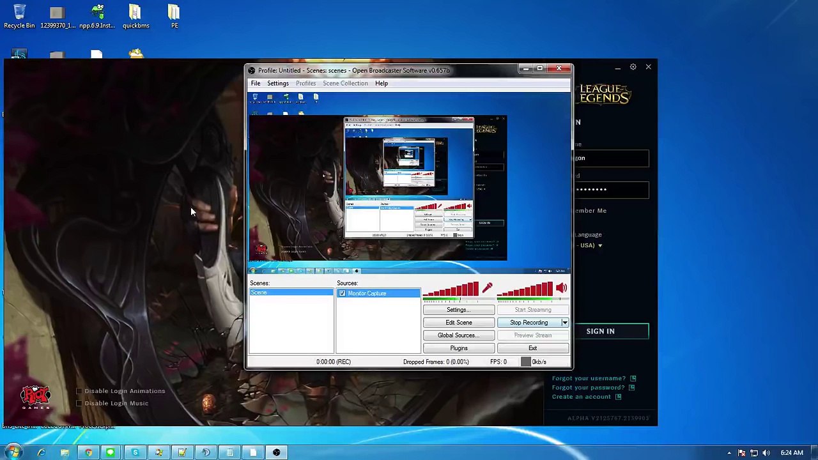Click the Plugins button
Screen dimensions: 818x460
click(459, 348)
